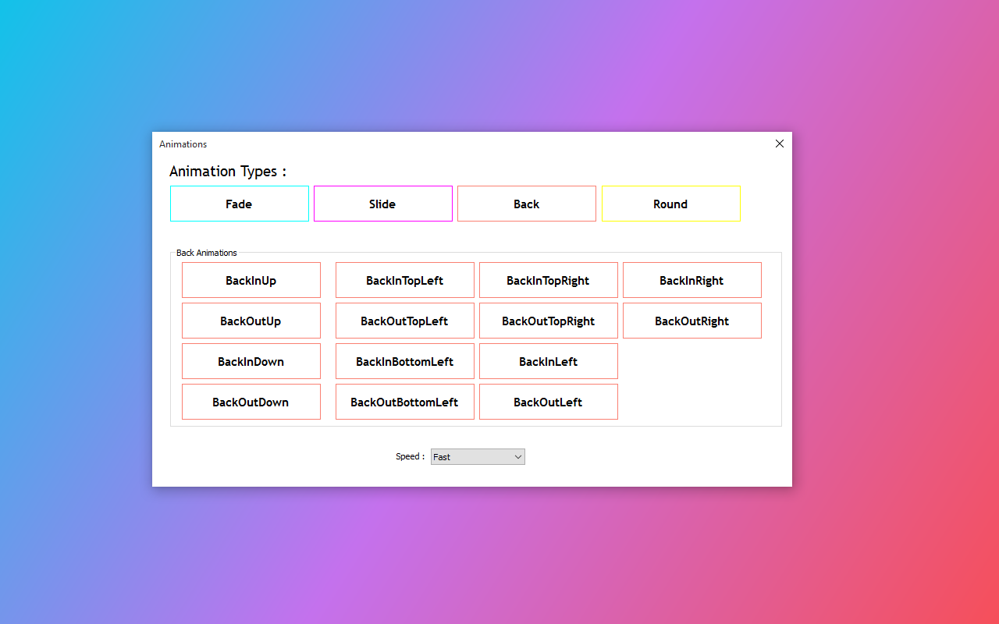Open the Speed dropdown showing Fast
The width and height of the screenshot is (999, 624).
click(x=478, y=457)
